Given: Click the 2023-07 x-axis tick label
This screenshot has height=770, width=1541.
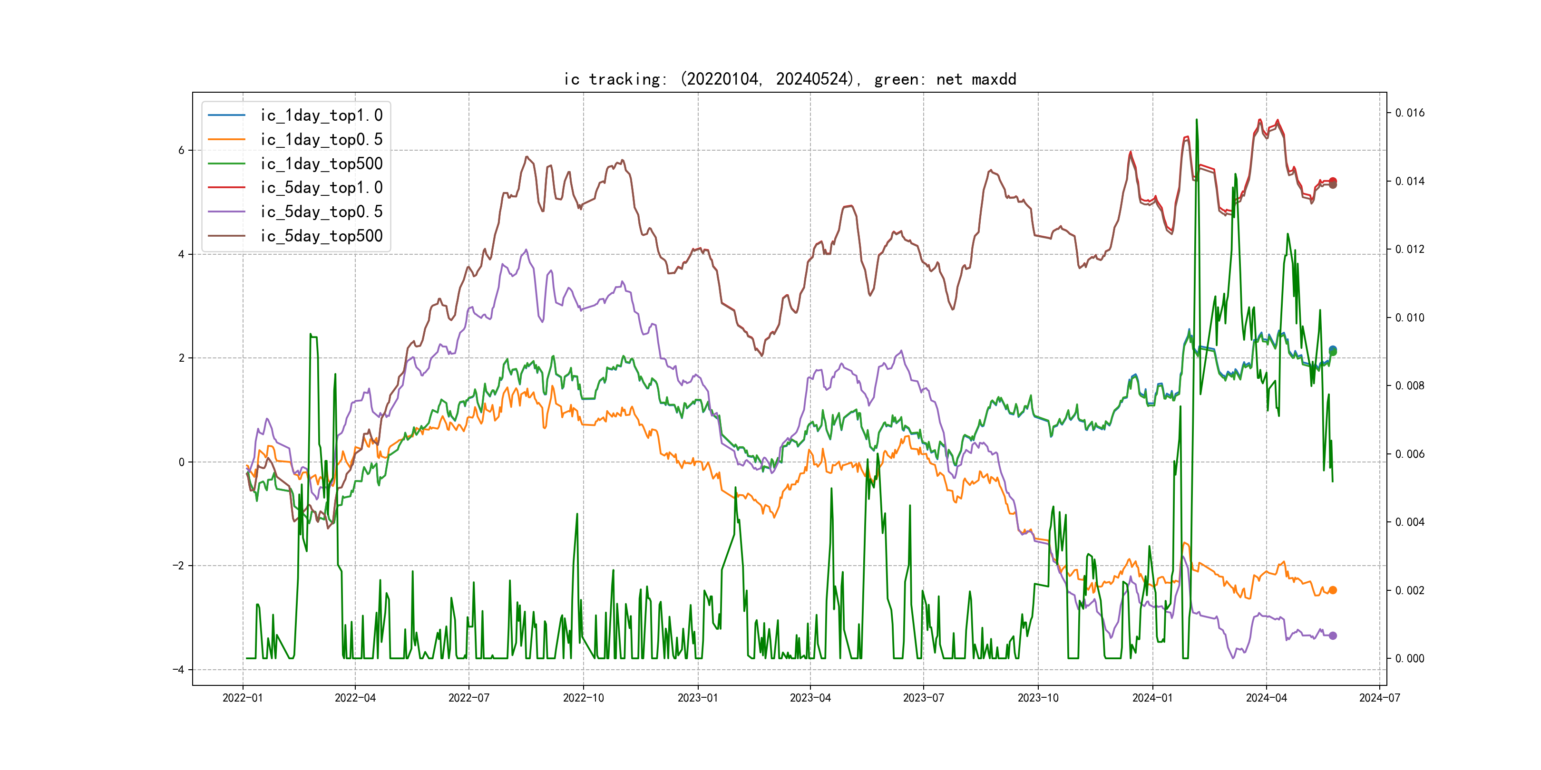Looking at the screenshot, I should pos(923,698).
